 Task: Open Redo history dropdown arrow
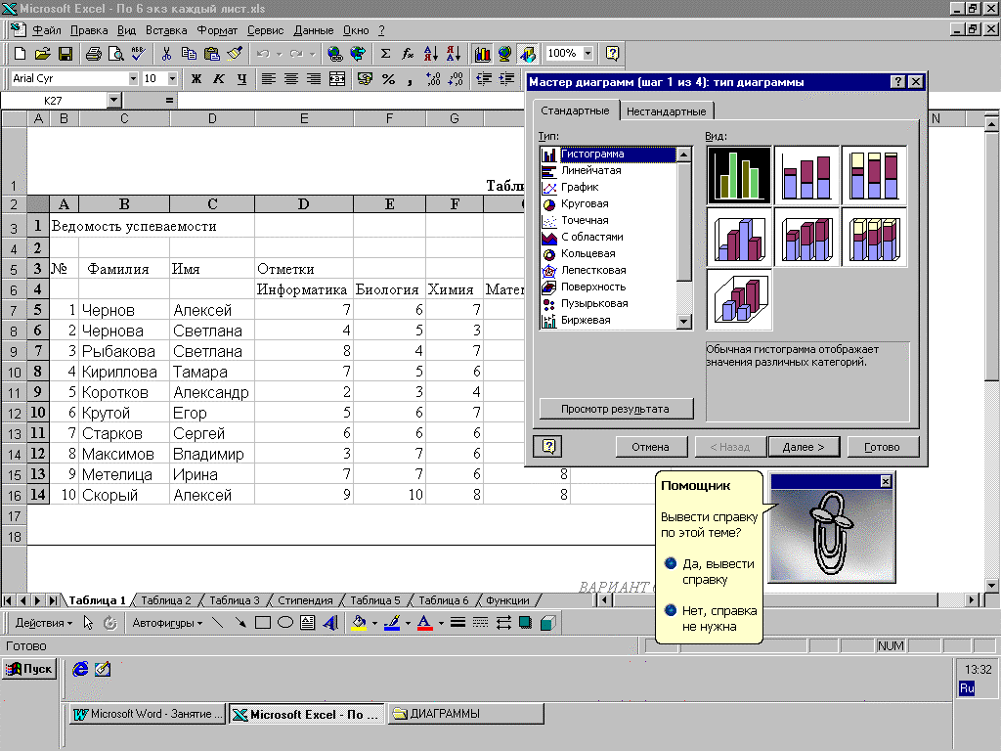click(x=312, y=54)
